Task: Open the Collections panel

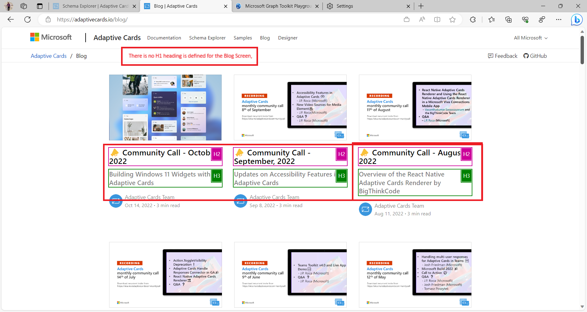Action: 508,19
